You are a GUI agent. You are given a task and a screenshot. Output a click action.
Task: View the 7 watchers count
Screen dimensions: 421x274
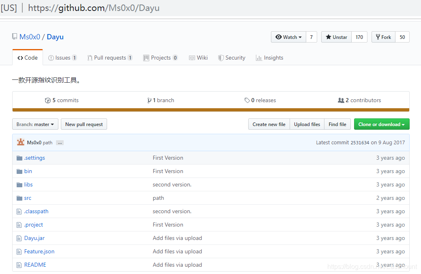(311, 37)
